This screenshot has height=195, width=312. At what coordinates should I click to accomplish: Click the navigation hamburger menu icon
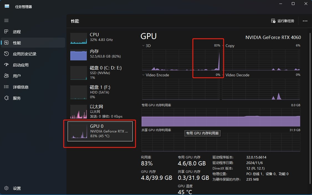tap(6, 20)
